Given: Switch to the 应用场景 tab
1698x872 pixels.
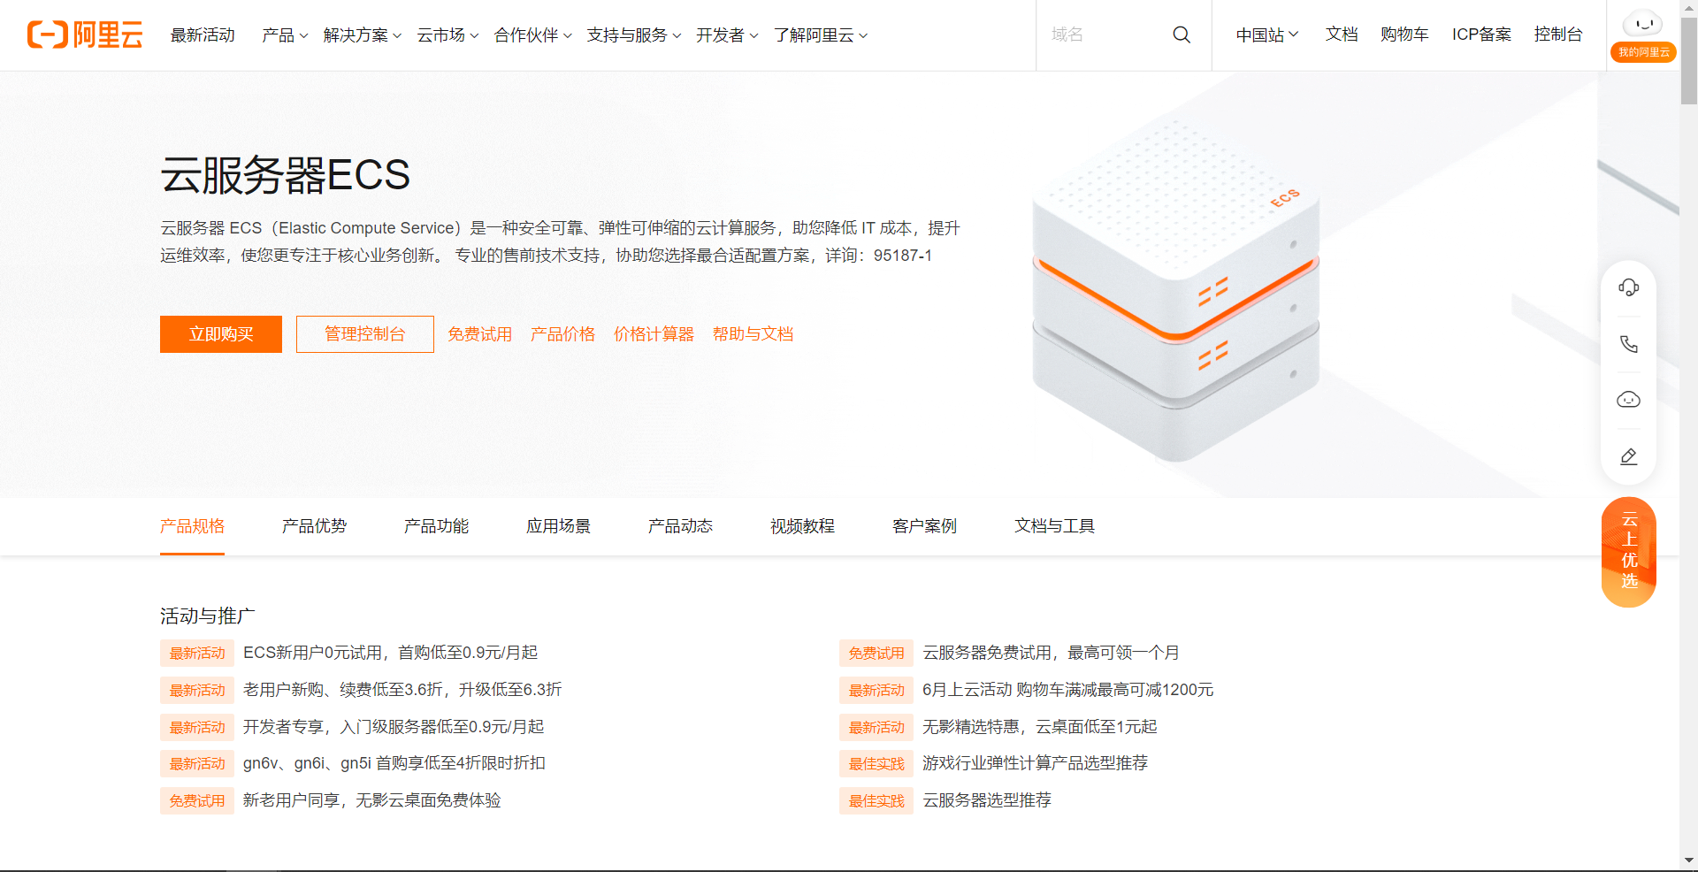Looking at the screenshot, I should [558, 526].
